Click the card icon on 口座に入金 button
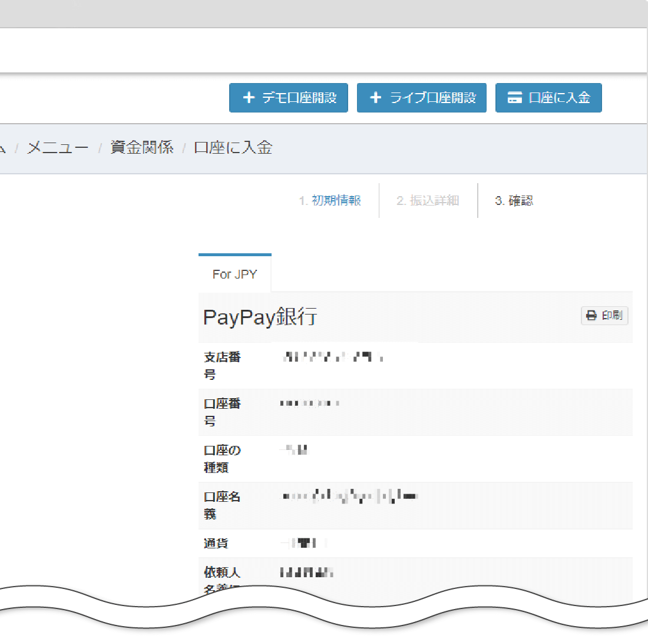648x642 pixels. click(514, 98)
